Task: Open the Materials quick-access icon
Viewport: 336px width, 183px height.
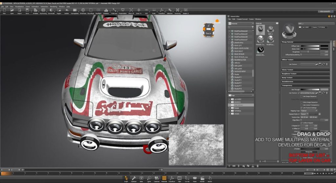Action: (x=164, y=178)
